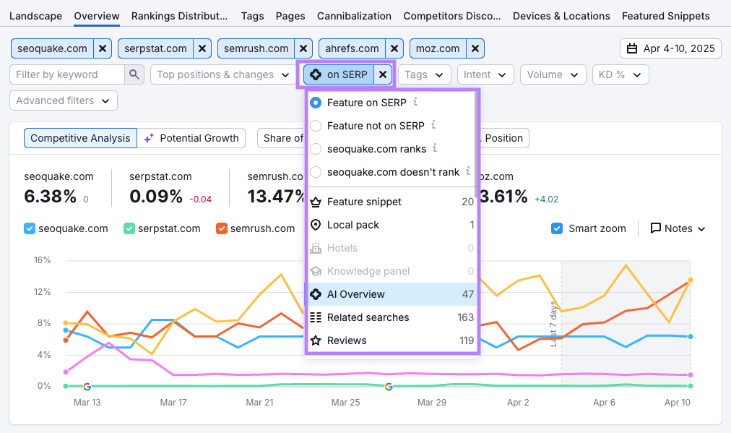
Task: Uncheck seoquake.com in chart legend
Action: coord(30,228)
